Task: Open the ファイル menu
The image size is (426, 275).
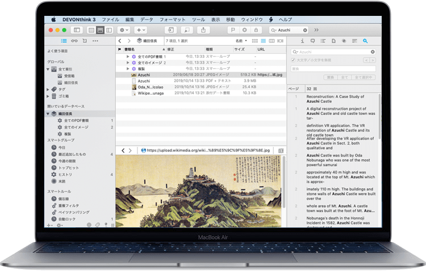Action: pos(110,19)
